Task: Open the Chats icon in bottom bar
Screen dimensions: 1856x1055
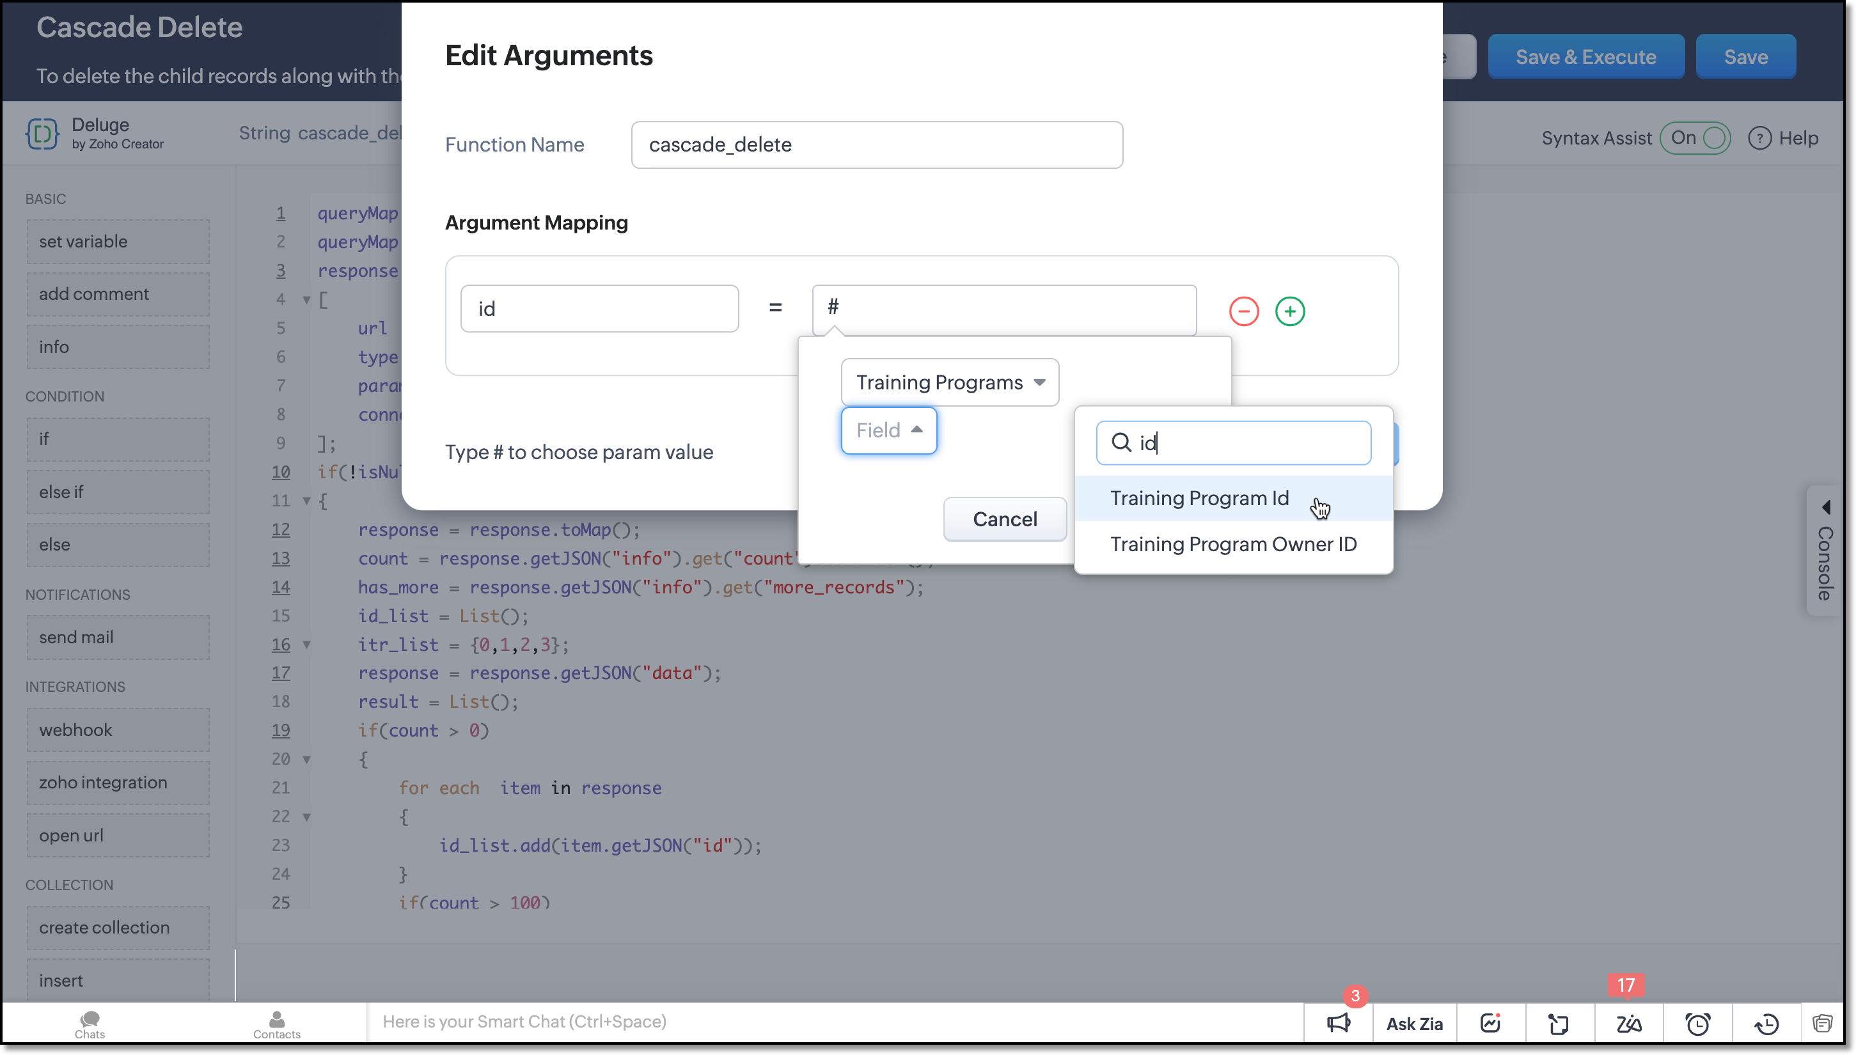Action: 90,1023
